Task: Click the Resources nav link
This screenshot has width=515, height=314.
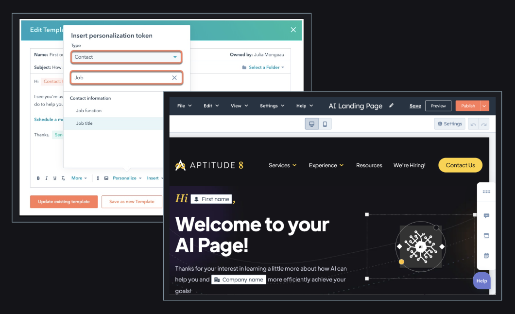Action: tap(369, 165)
